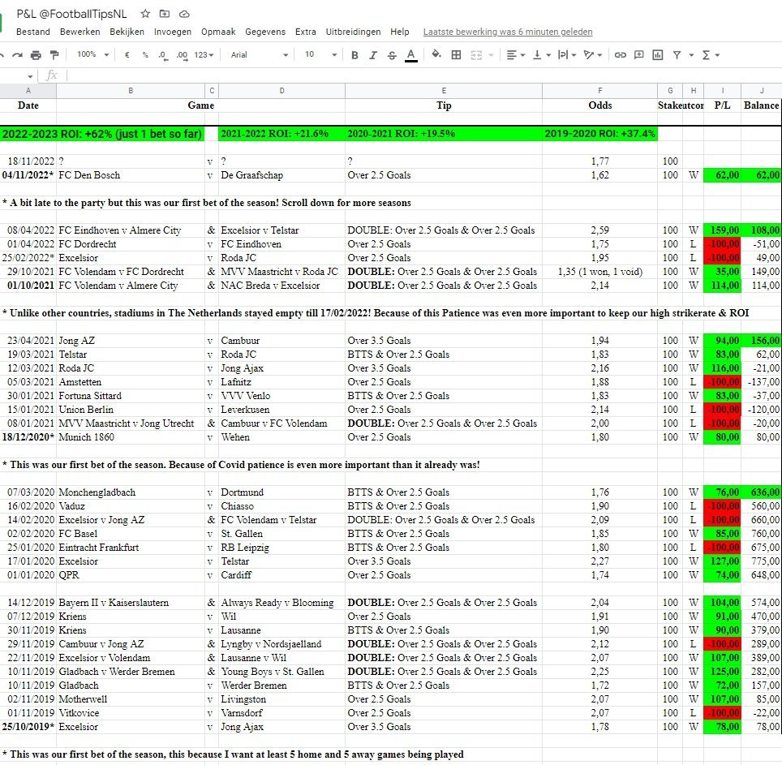Select column F header
782x765 pixels.
[600, 91]
